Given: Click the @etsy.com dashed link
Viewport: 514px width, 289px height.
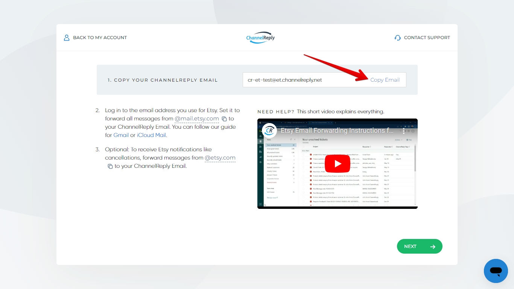Looking at the screenshot, I should click(220, 158).
